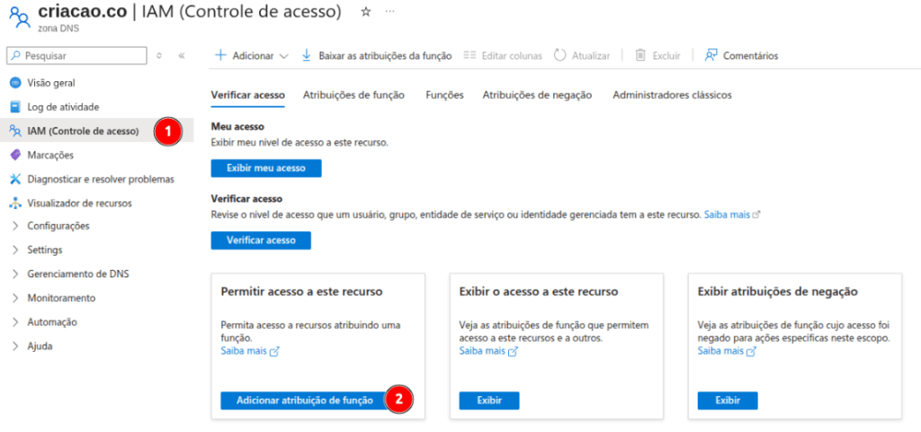The image size is (921, 432).
Task: Click the Visão geral globe icon
Action: [15, 83]
